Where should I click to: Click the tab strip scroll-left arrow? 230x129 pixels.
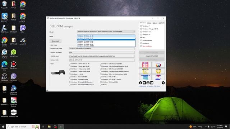[162, 23]
